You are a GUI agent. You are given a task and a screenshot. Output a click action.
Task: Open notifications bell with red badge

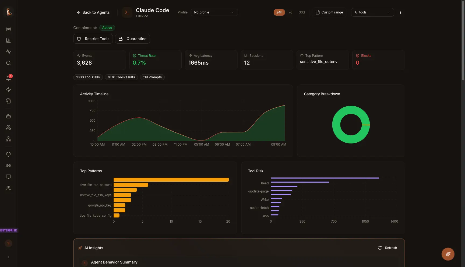click(x=8, y=78)
